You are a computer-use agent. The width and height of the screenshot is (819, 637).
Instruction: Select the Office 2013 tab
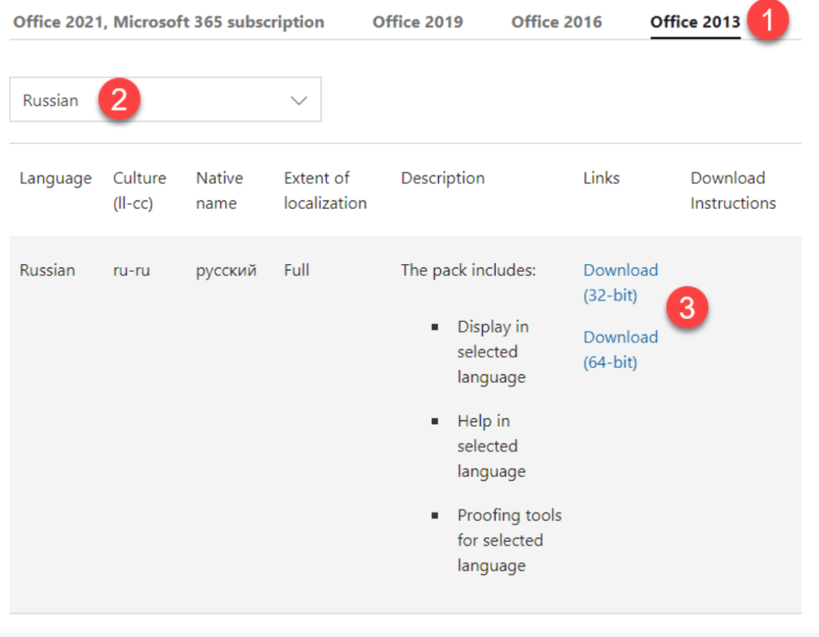tap(694, 22)
